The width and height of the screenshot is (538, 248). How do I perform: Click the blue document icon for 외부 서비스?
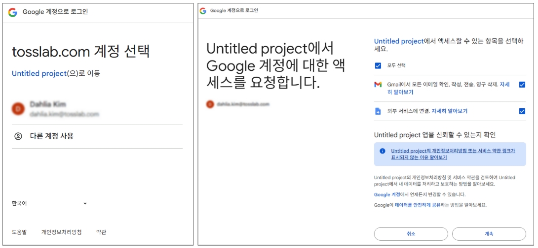(378, 111)
